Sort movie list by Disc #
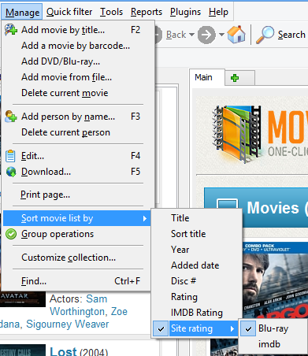The image size is (308, 356). [x=197, y=281]
